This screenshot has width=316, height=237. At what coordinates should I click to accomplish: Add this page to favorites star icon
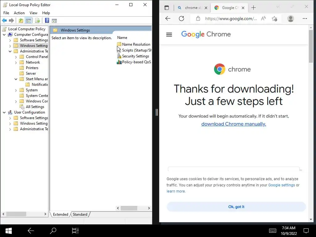[x=274, y=19]
